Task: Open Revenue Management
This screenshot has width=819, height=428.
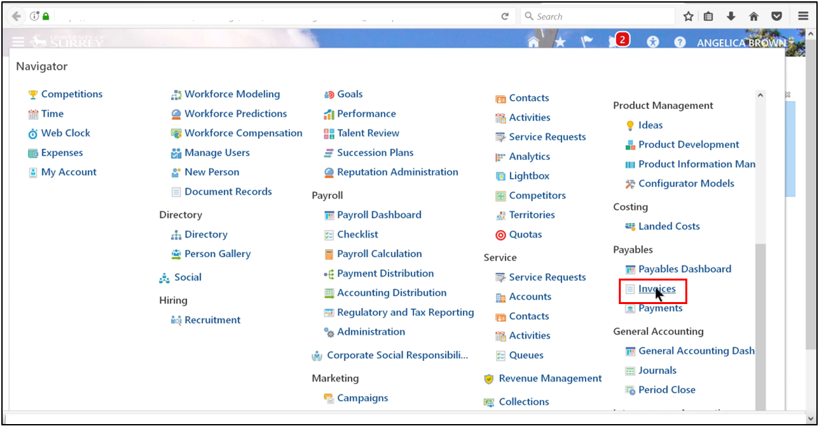Action: pyautogui.click(x=550, y=378)
